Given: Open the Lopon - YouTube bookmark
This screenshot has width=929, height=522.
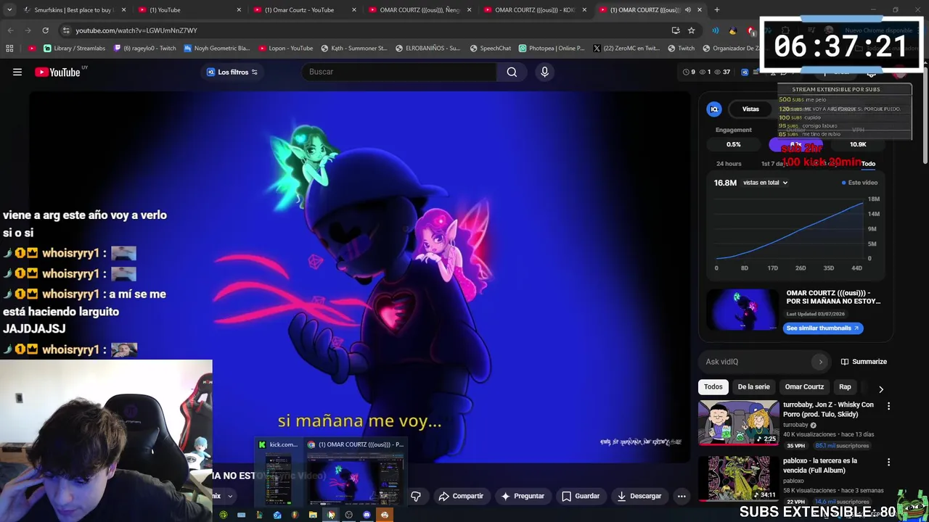Looking at the screenshot, I should [285, 49].
